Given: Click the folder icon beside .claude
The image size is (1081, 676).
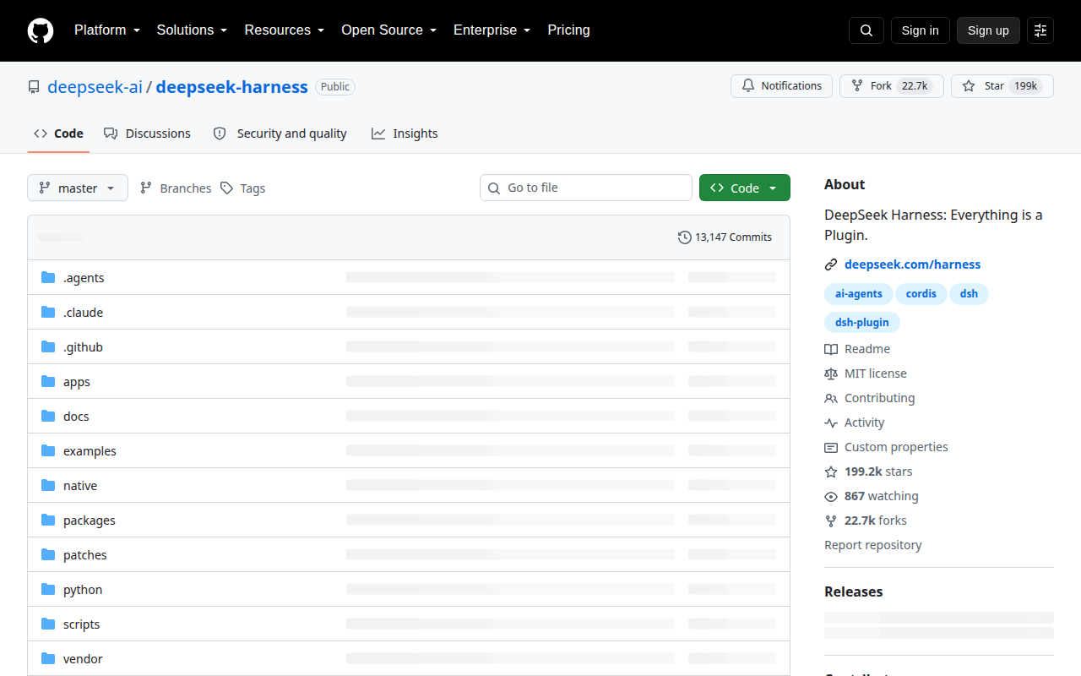Looking at the screenshot, I should coord(48,313).
